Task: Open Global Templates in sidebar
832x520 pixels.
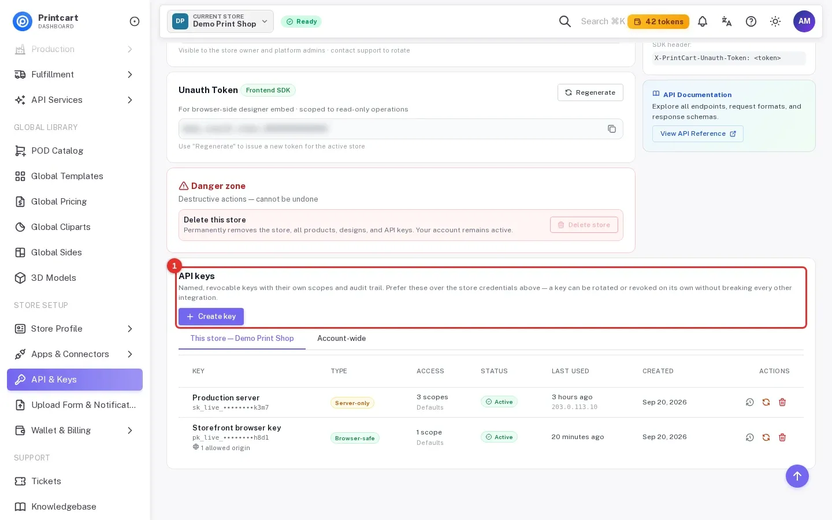Action: pyautogui.click(x=75, y=176)
